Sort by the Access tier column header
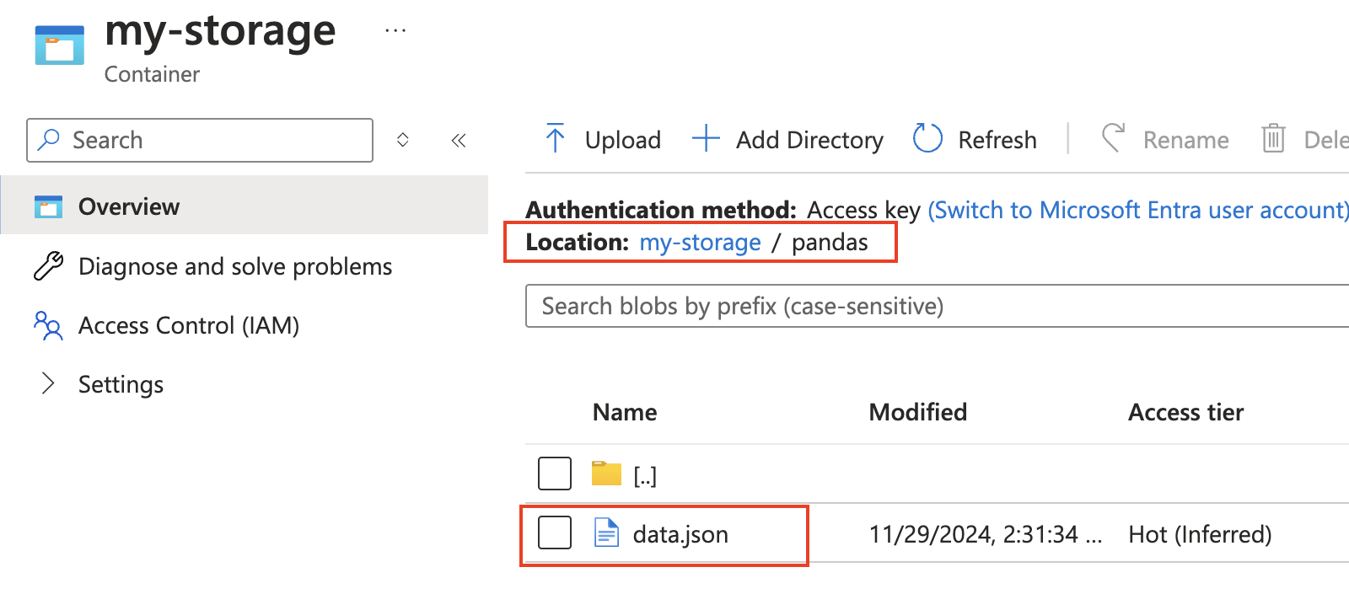Image resolution: width=1349 pixels, height=610 pixels. pos(1186,412)
